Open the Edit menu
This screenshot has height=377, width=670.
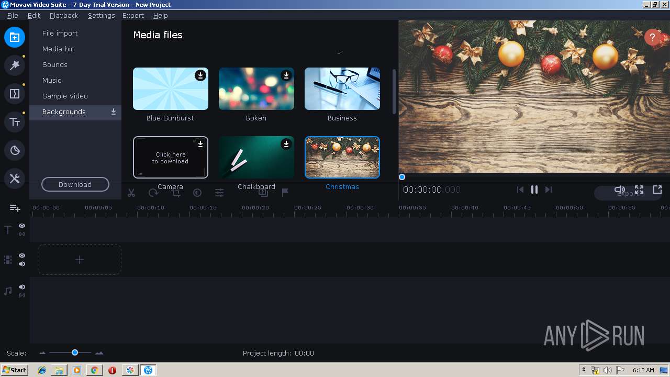point(34,15)
